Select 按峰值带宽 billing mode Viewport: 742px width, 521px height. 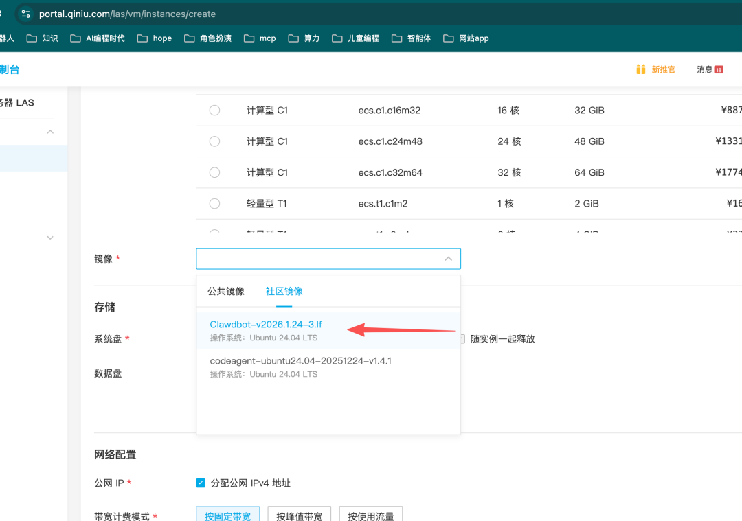tap(299, 516)
